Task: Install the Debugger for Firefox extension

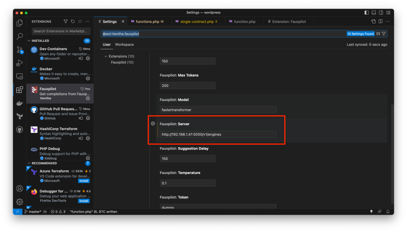Action: pos(84,201)
